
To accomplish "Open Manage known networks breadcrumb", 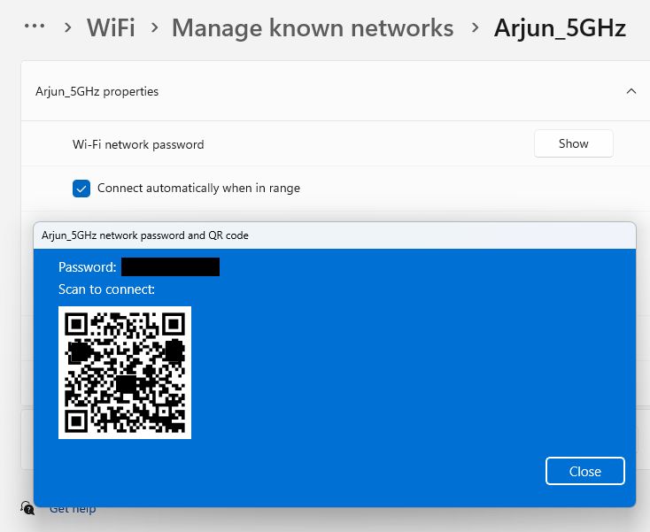I will click(x=313, y=27).
